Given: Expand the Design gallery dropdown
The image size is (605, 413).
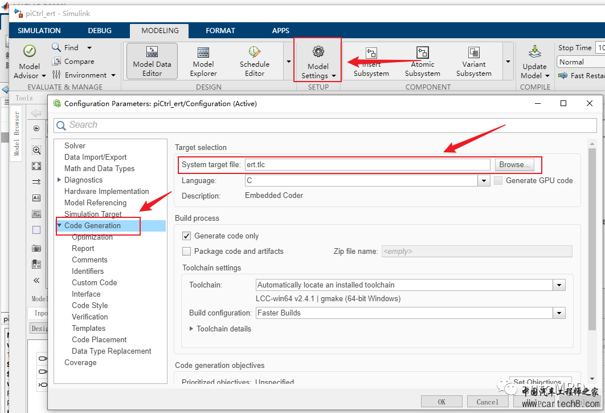Looking at the screenshot, I should pyautogui.click(x=289, y=62).
